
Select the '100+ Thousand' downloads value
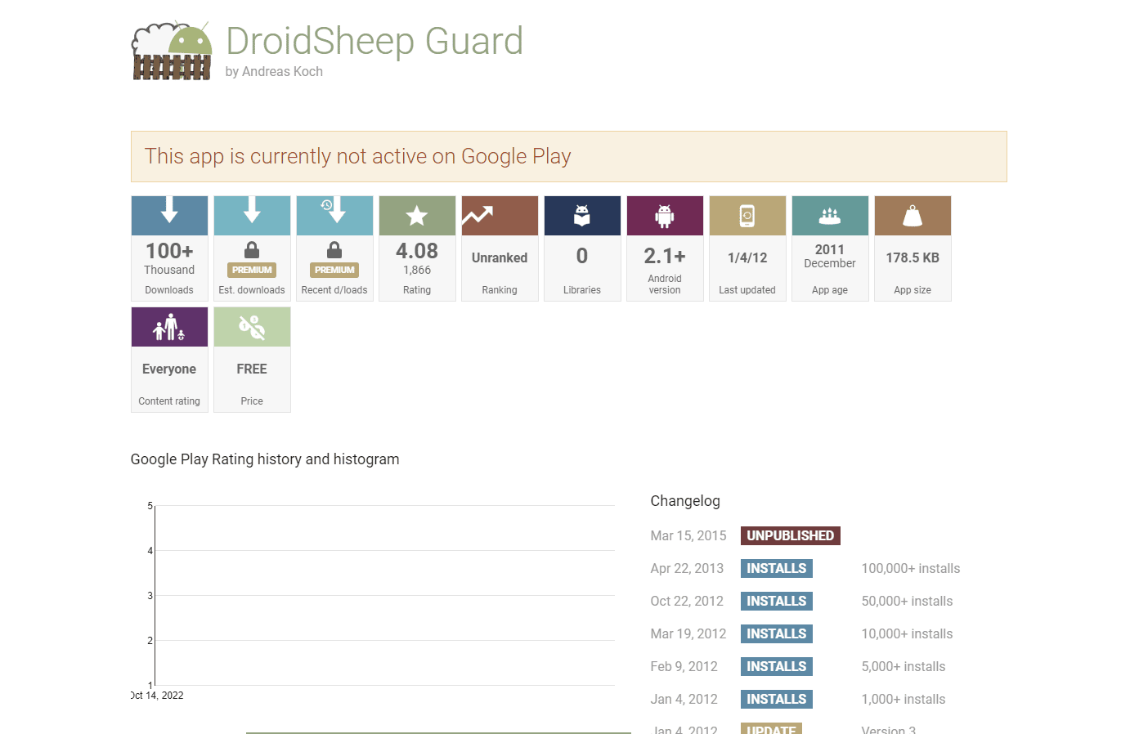(x=169, y=258)
